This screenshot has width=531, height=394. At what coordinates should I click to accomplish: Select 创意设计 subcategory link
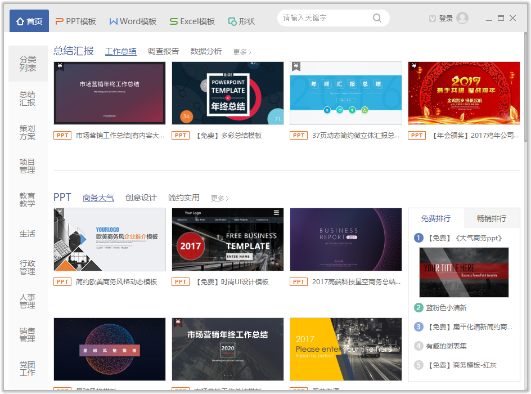pos(141,198)
